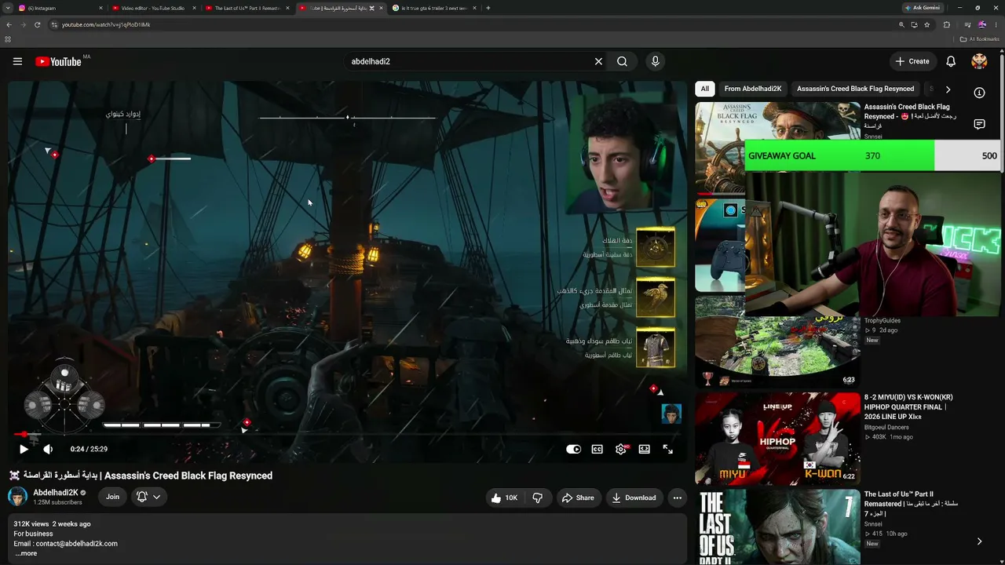The image size is (1005, 565).
Task: Open the comments panel icon
Action: click(x=979, y=124)
